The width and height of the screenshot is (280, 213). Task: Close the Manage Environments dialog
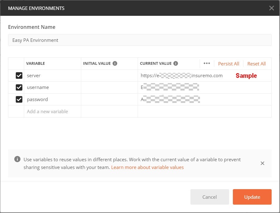coord(271,8)
